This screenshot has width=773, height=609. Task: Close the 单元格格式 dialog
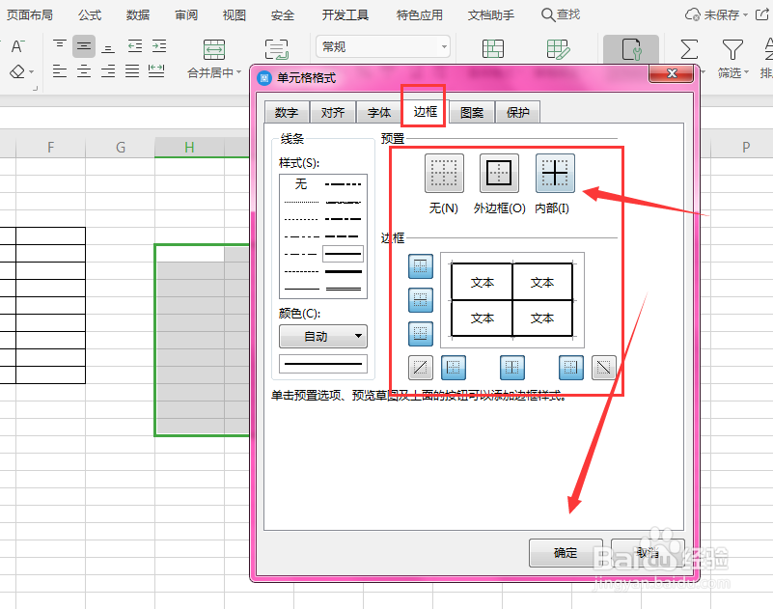pos(672,73)
